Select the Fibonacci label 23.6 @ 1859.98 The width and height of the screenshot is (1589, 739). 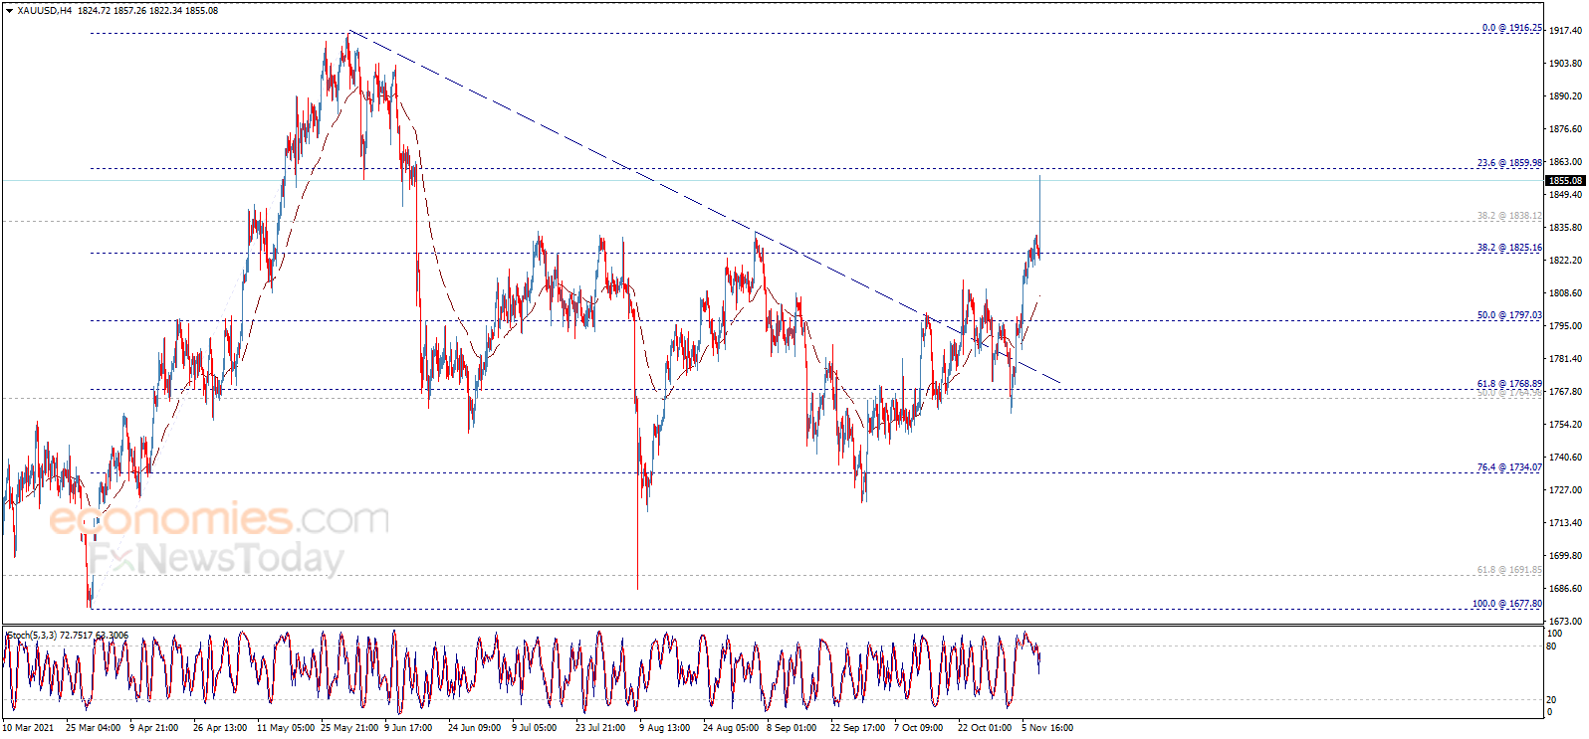coord(1509,163)
